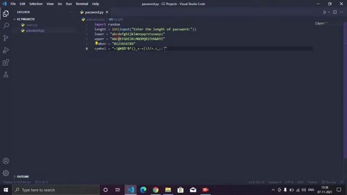Open editor More Actions ellipsis

(x=342, y=12)
